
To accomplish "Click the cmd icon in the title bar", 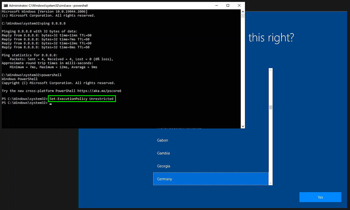I will (6, 6).
